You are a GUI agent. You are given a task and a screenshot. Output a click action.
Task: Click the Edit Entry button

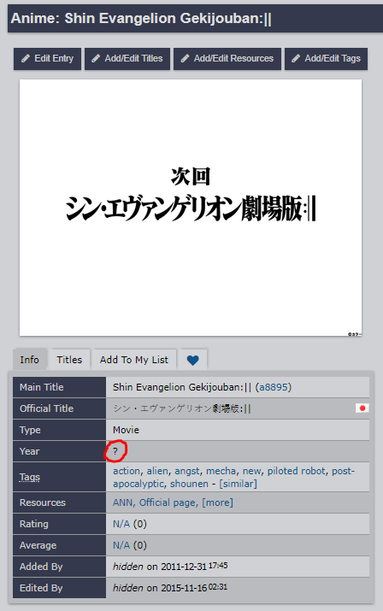click(x=47, y=59)
